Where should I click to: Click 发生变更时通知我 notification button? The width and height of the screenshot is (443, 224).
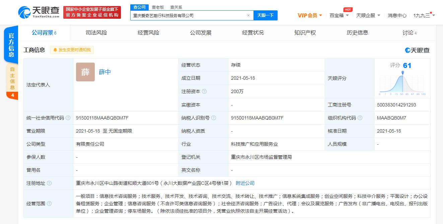pos(72,50)
